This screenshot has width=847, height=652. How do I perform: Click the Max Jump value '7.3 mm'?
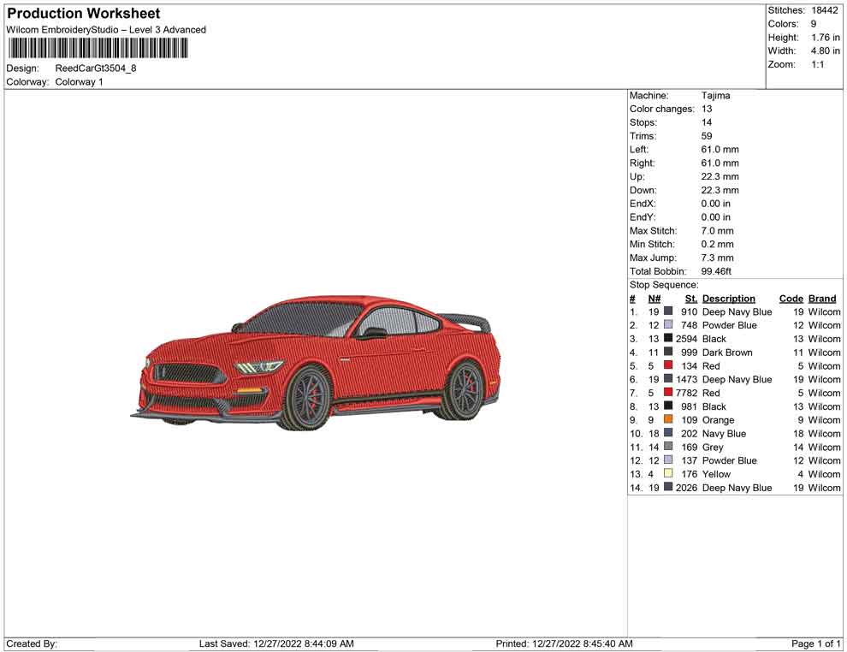[x=717, y=258]
